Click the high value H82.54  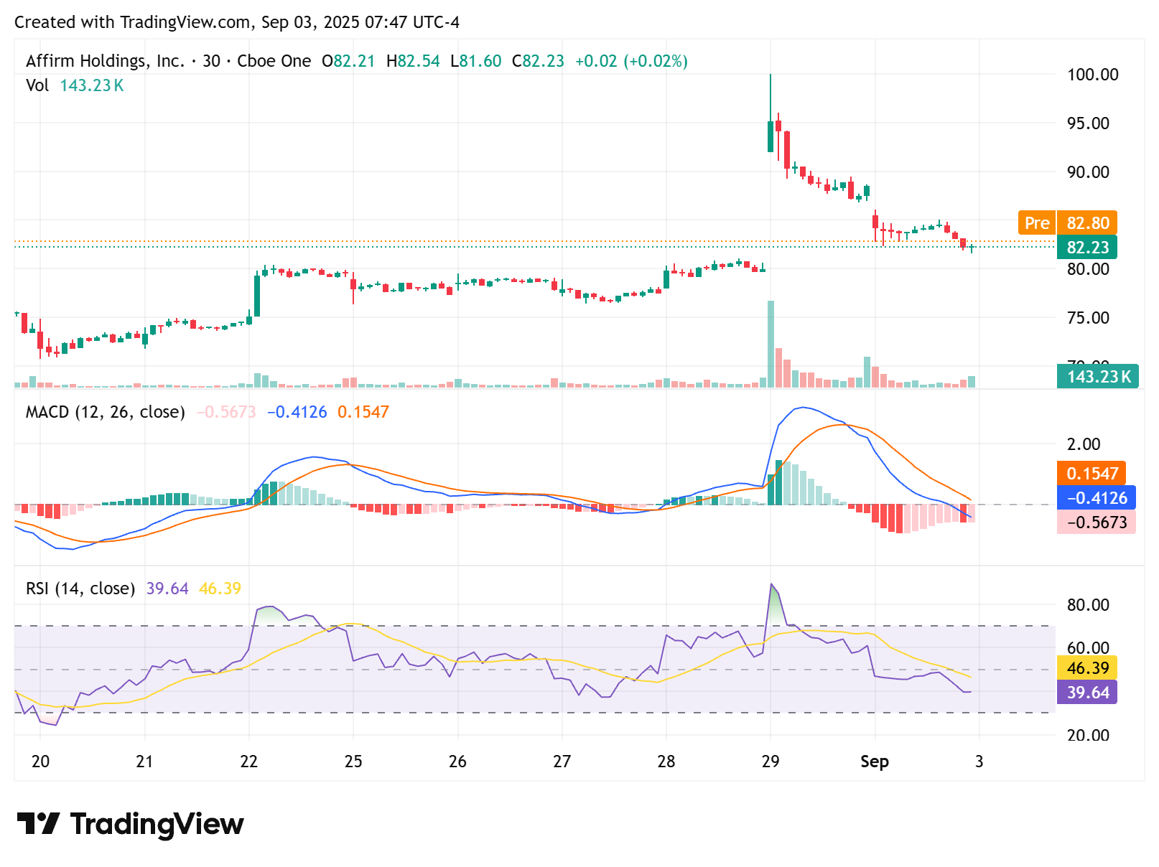(413, 61)
